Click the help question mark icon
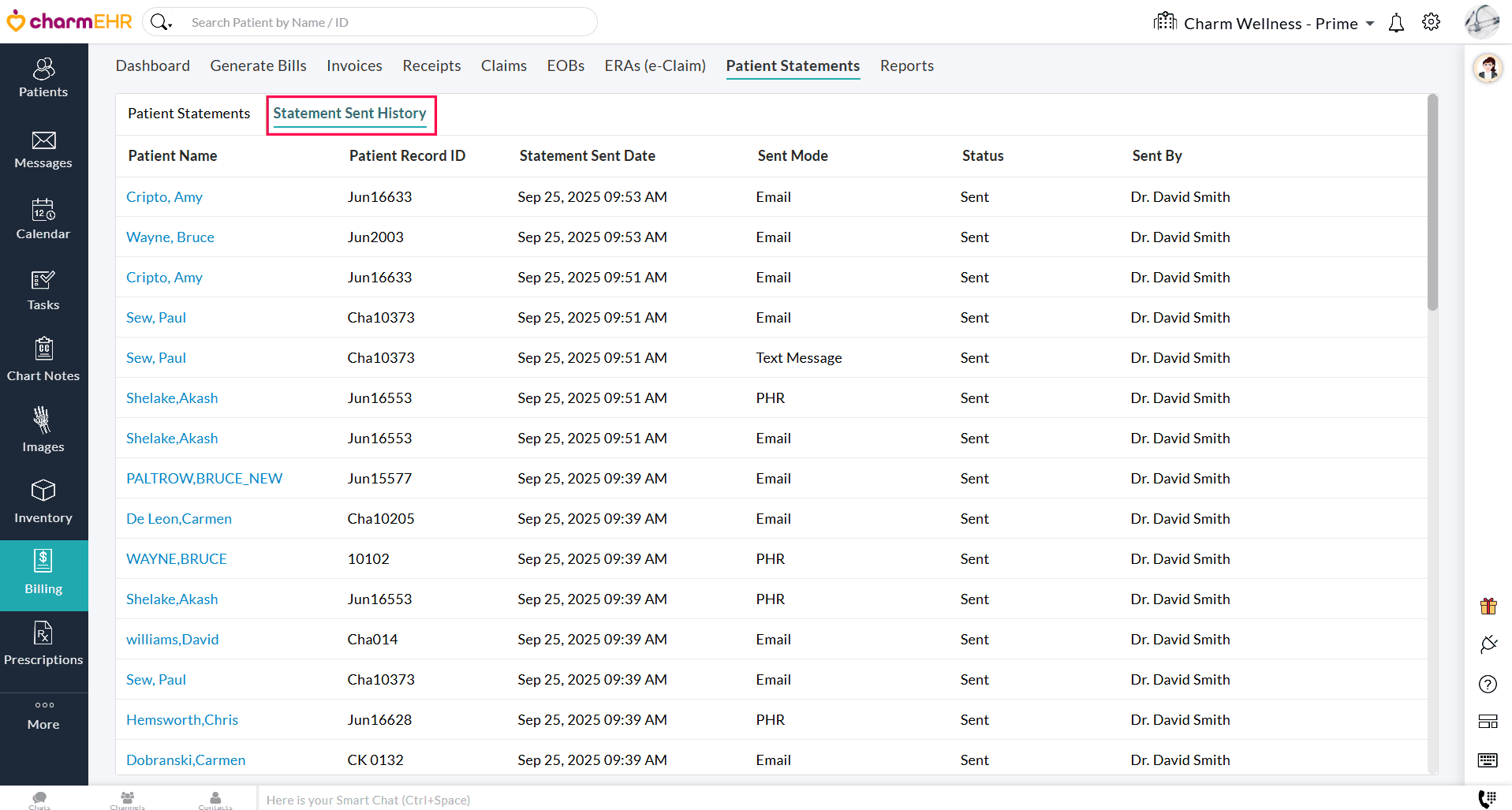 pos(1488,684)
